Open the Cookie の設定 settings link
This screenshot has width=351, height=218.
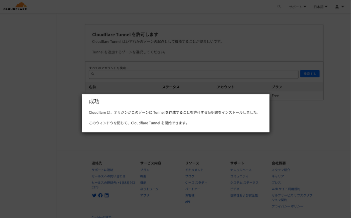[101, 217]
